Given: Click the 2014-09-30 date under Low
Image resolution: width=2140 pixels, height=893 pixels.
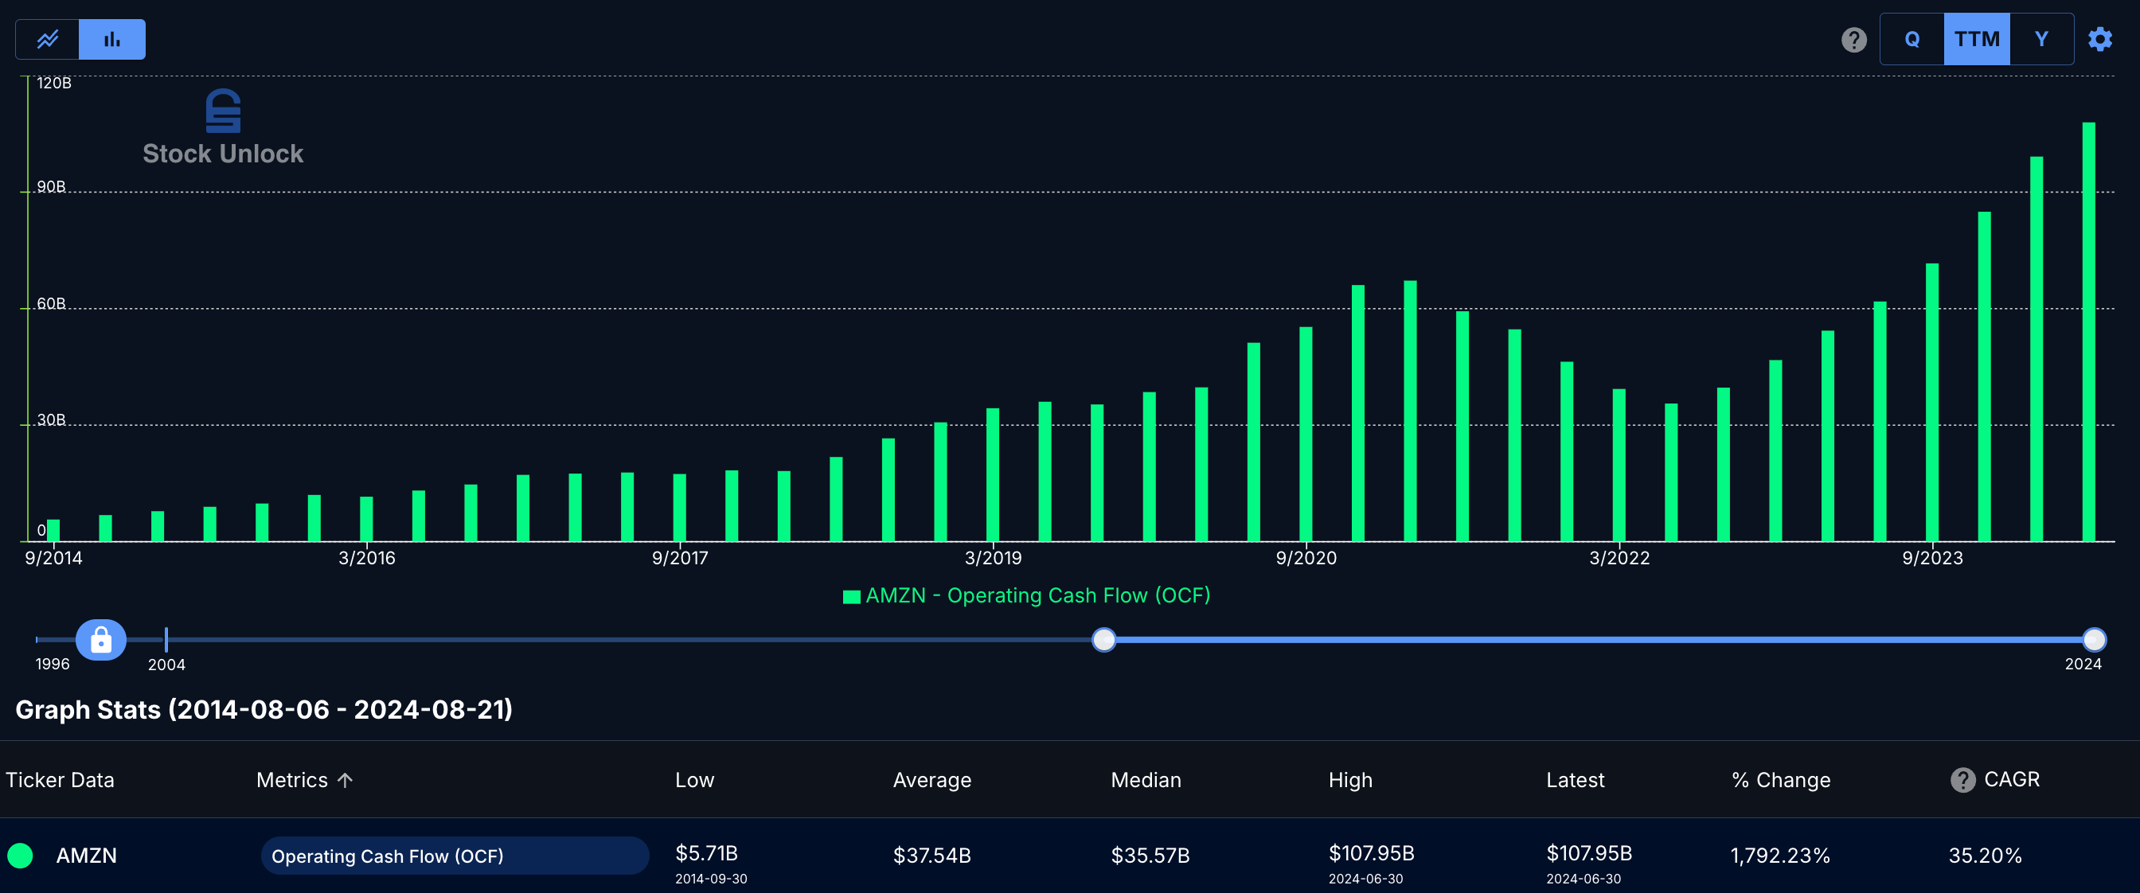Looking at the screenshot, I should [x=711, y=879].
